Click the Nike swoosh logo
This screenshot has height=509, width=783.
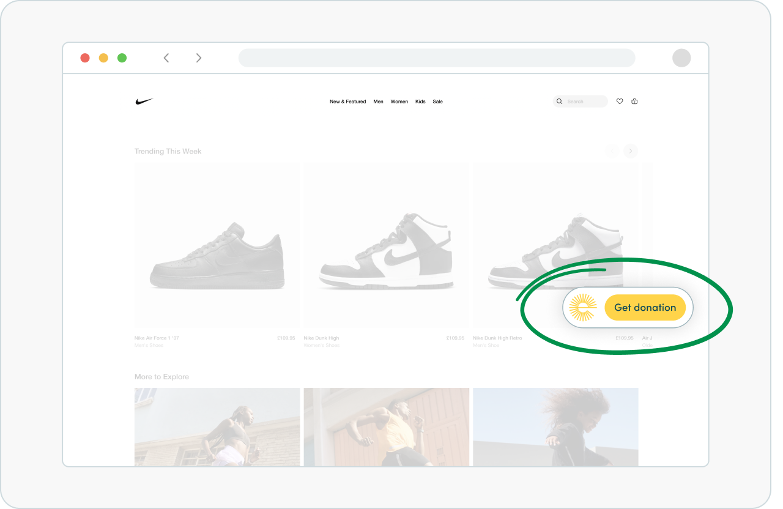coord(144,102)
